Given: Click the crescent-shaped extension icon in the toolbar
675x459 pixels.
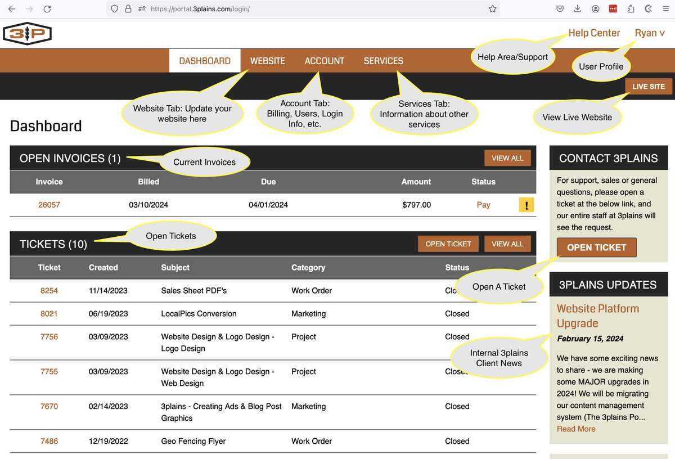Looking at the screenshot, I should (x=648, y=9).
